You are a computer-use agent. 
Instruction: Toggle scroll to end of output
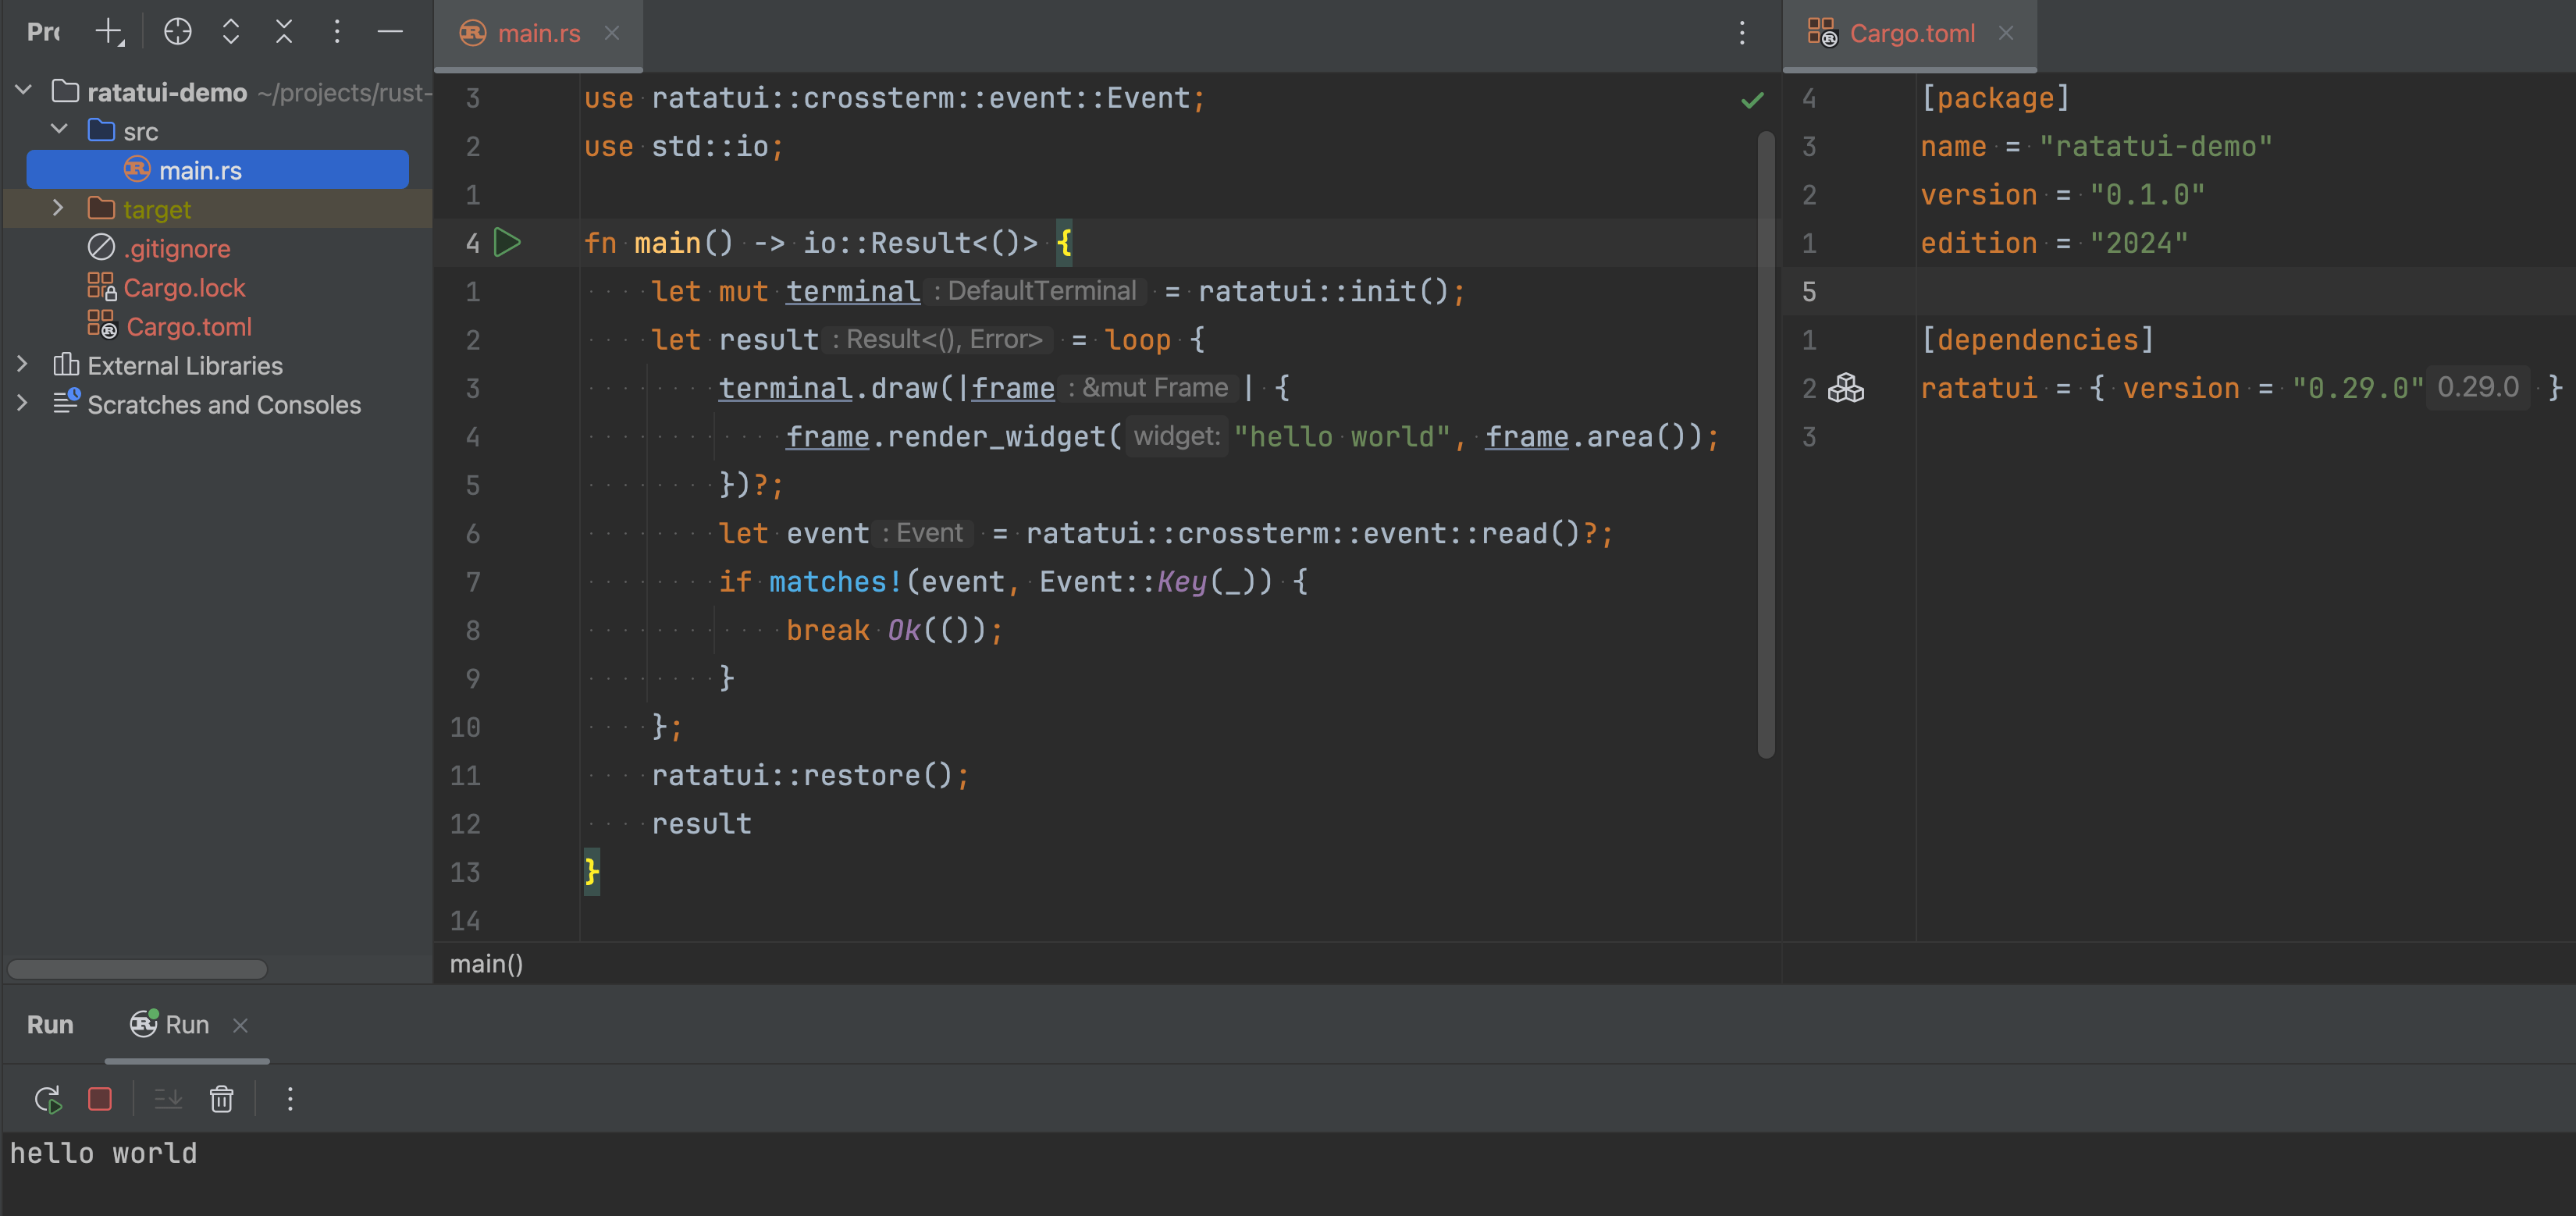click(x=168, y=1099)
